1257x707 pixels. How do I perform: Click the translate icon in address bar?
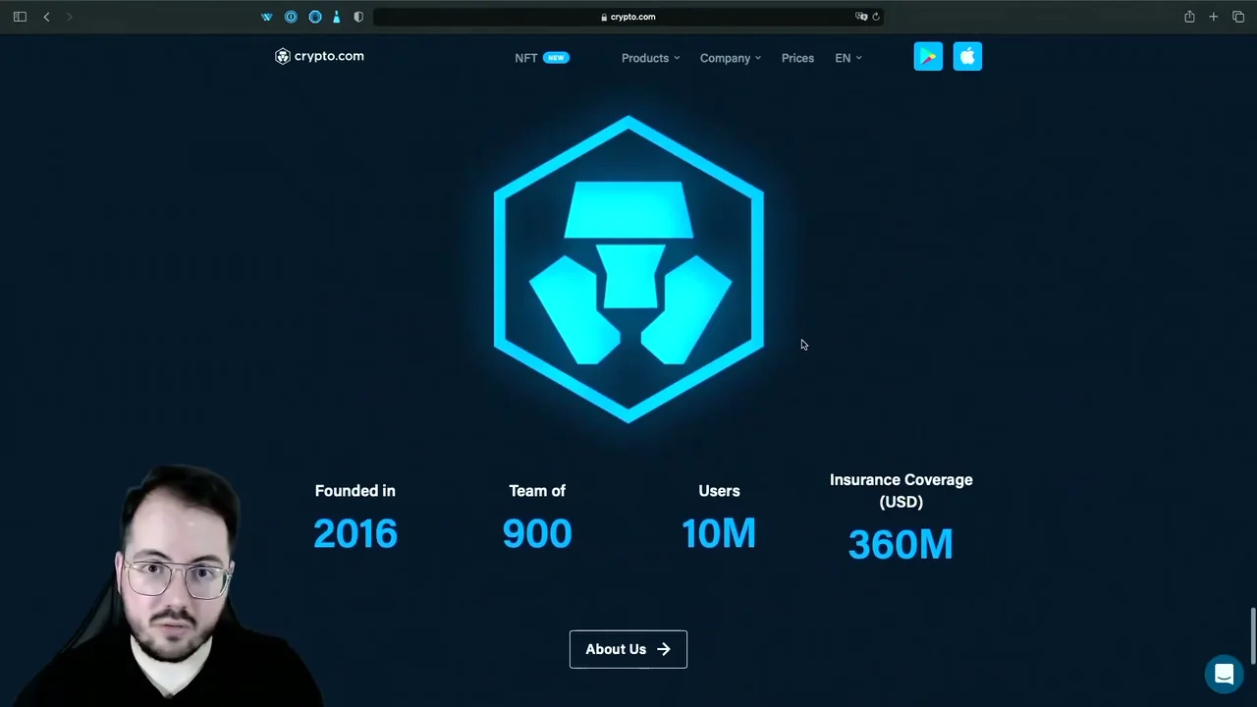pyautogui.click(x=860, y=17)
